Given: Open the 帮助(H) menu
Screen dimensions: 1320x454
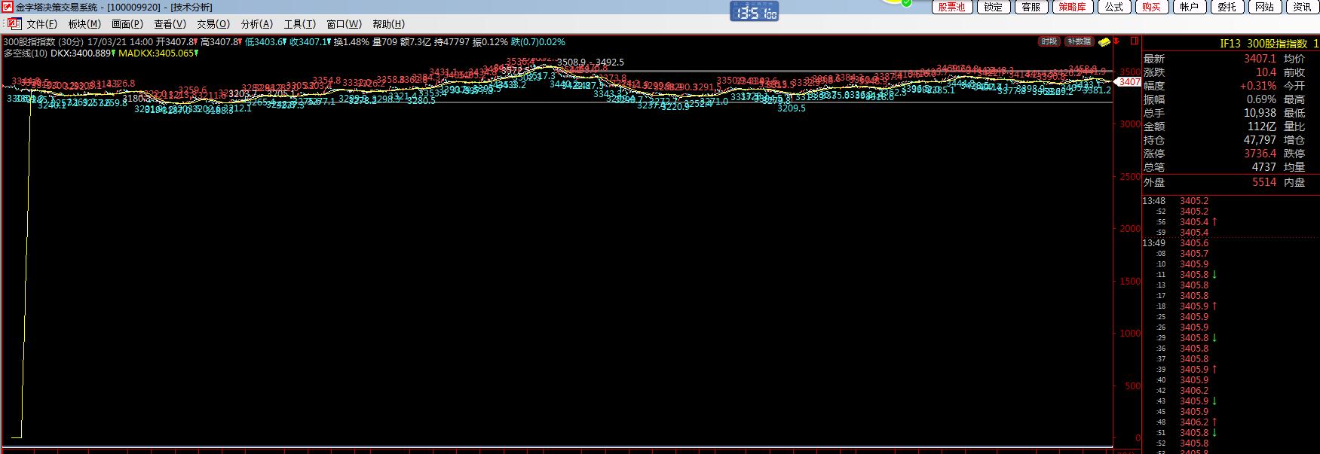Looking at the screenshot, I should [x=388, y=24].
